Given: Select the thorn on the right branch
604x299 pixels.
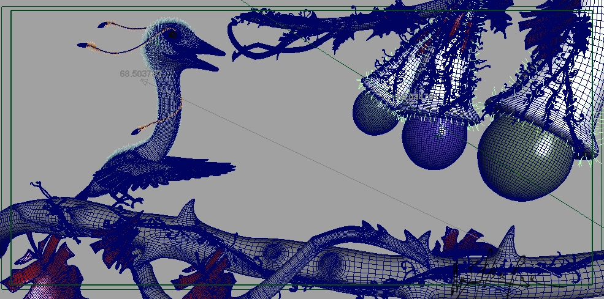Looking at the screenshot, I should click(x=508, y=238).
